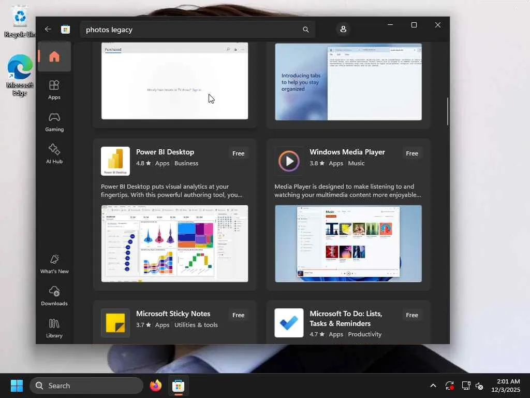
Task: Open Library in the sidebar
Action: click(54, 328)
